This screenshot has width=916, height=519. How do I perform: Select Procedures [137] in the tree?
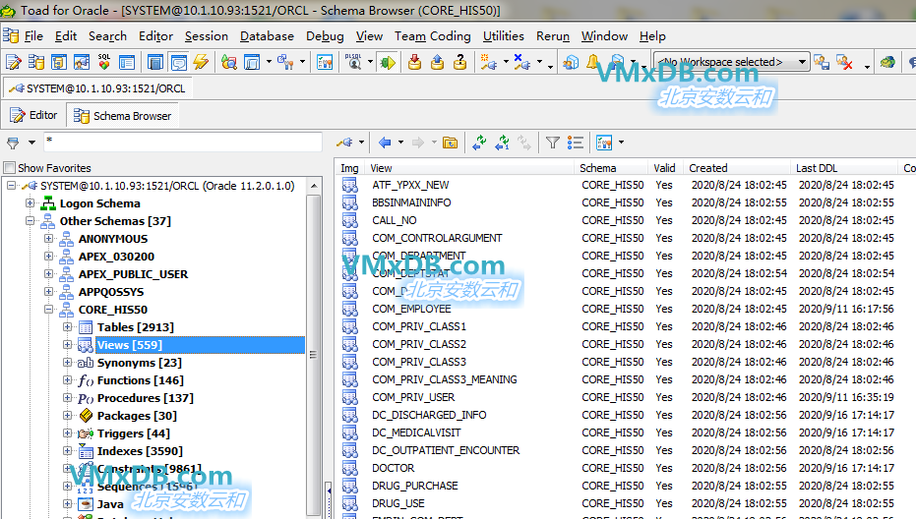(x=146, y=398)
